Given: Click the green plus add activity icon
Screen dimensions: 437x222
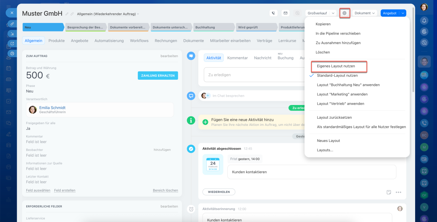Looking at the screenshot, I should [205, 122].
